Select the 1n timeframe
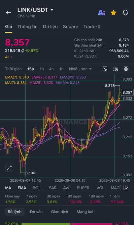The image size is (134, 225). click(x=61, y=69)
